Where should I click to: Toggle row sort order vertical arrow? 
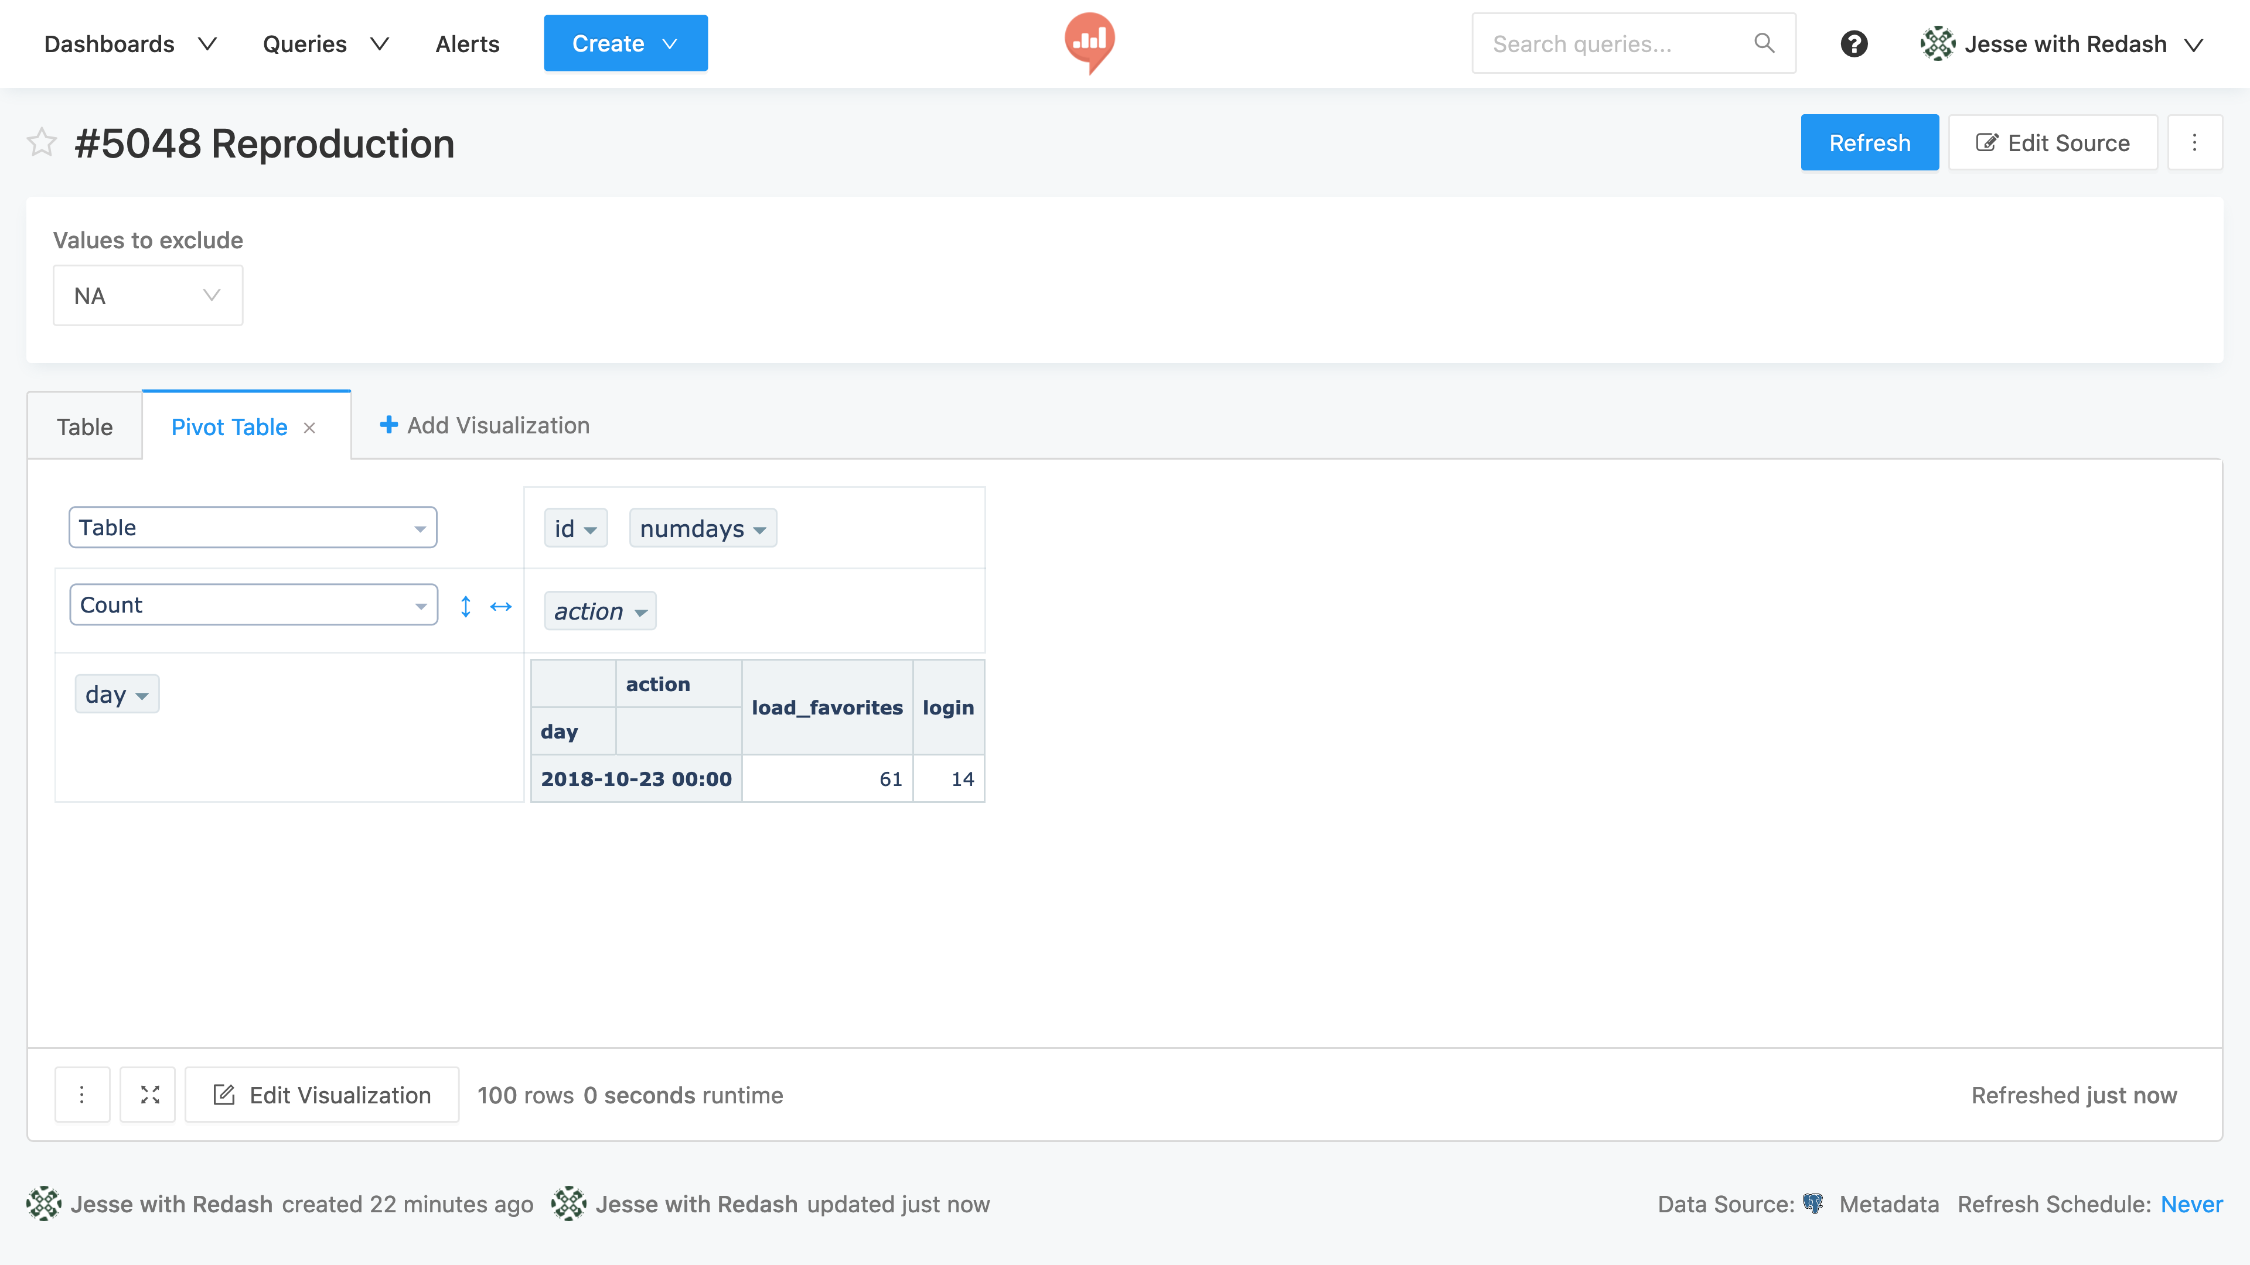[466, 606]
